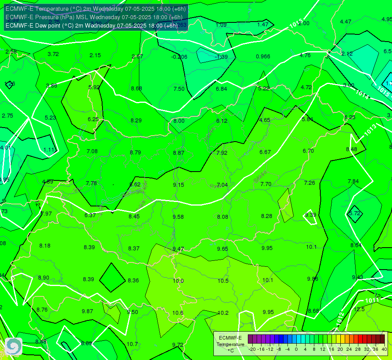Screen dimensions: 392x360
Task: Click the 8.79 map value
Action: (135, 152)
